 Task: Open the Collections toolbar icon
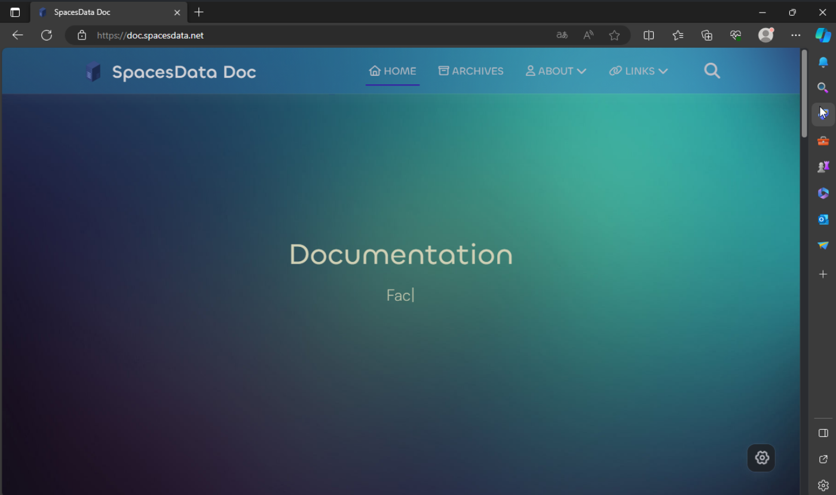pyautogui.click(x=707, y=35)
